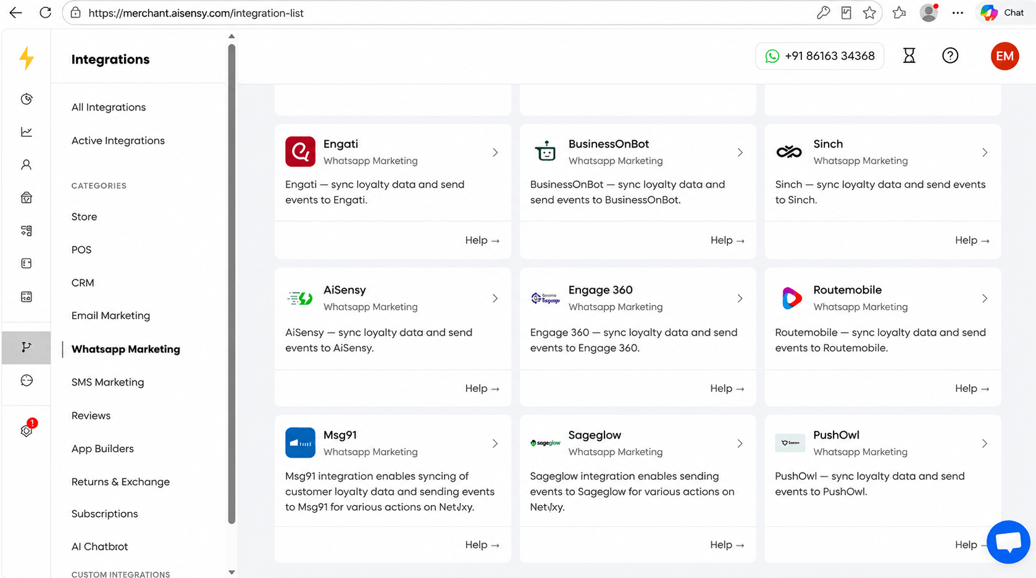Viewport: 1036px width, 578px height.
Task: Click the Routemobile play logo
Action: coord(791,299)
